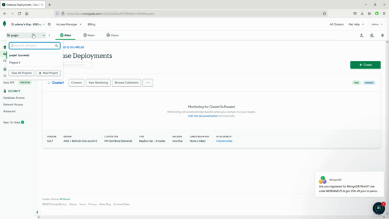Click the search magnifier in the project search box
This screenshot has height=219, width=389.
(57, 46)
